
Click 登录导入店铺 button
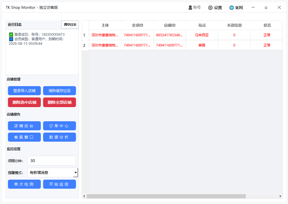[x=24, y=91]
